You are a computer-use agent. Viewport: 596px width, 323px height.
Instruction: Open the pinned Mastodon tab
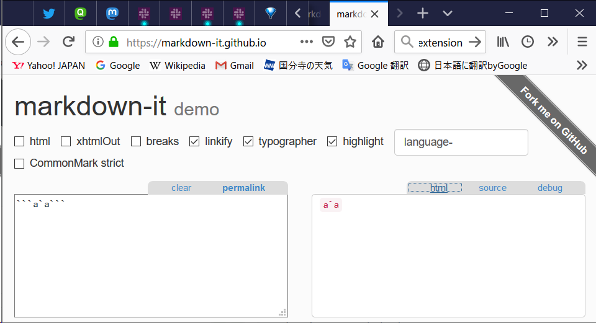tap(112, 14)
